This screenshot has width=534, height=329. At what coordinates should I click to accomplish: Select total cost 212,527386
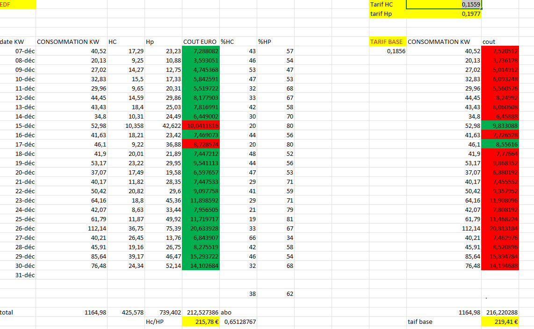point(201,312)
